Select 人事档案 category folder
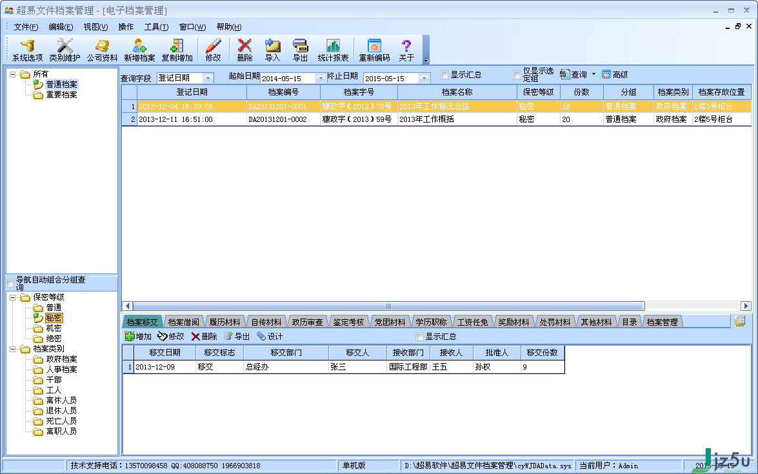Screen dimensions: 758x474 [x=61, y=370]
